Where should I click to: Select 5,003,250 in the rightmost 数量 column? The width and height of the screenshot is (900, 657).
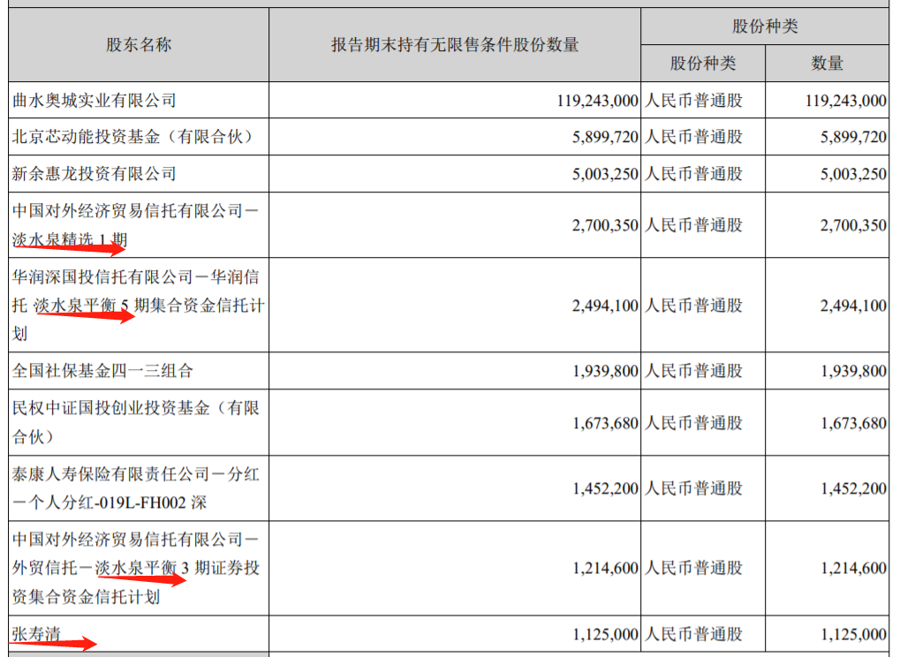(853, 174)
